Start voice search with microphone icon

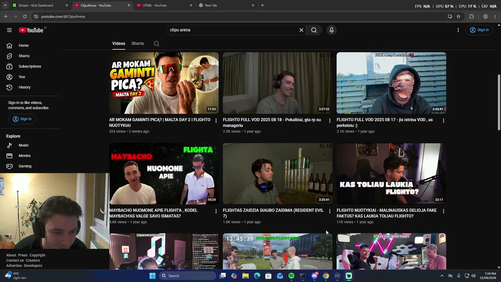click(332, 30)
